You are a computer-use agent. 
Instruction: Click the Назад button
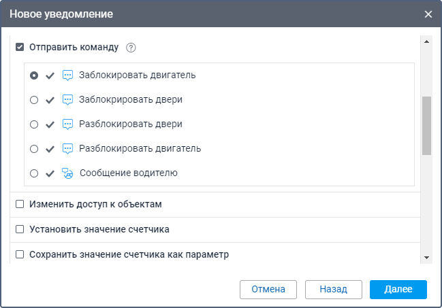pyautogui.click(x=334, y=289)
